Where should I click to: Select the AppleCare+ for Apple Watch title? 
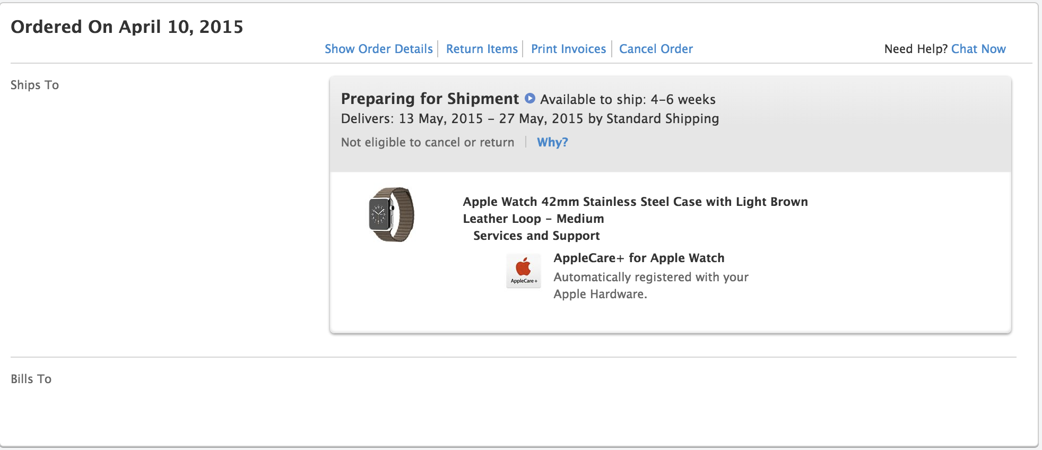(639, 258)
